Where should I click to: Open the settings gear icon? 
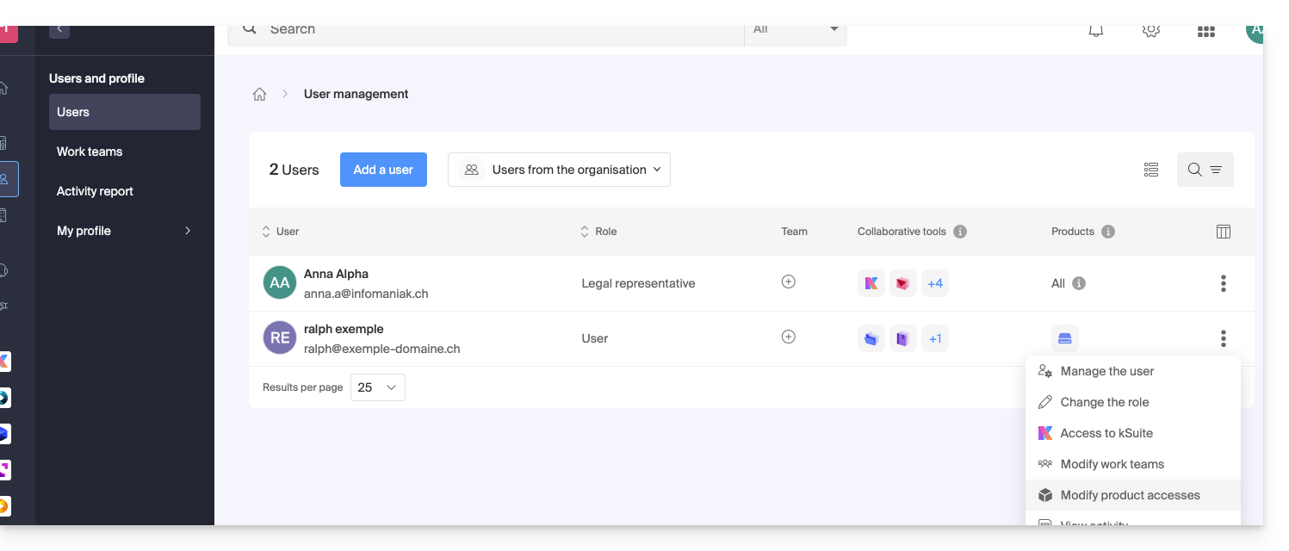(1150, 31)
